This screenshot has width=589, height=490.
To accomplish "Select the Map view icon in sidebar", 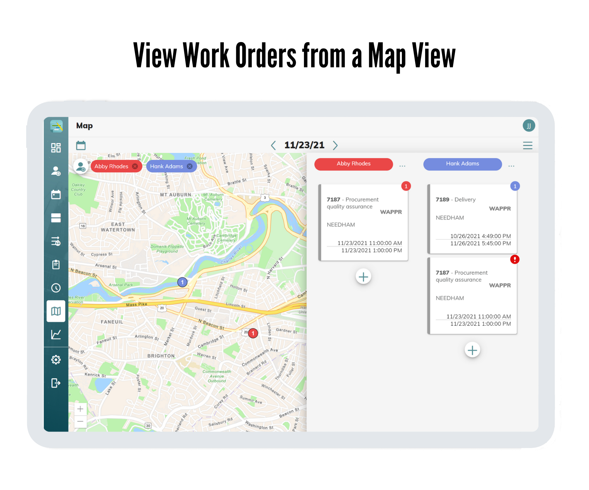I will tap(56, 311).
